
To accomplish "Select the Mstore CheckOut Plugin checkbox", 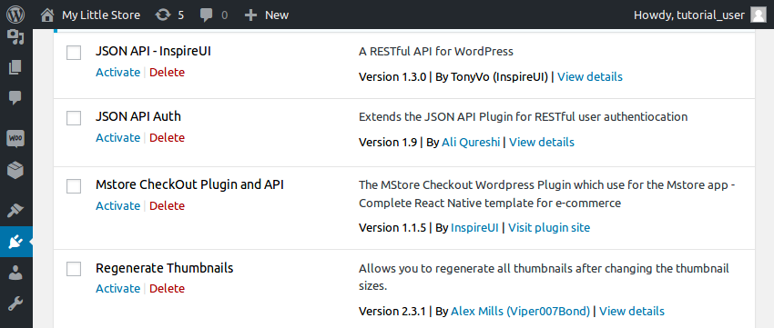I will [74, 186].
